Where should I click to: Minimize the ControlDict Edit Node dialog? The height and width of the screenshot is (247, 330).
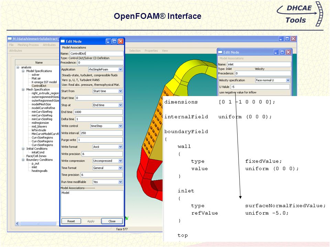pos(108,42)
